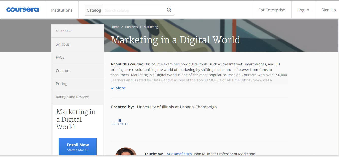Screen dimensions: 339x157
Task: Follow the Marketing breadcrumb link
Action: click(151, 27)
